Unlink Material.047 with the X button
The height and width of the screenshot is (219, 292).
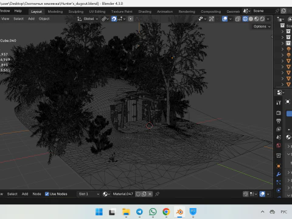(150, 194)
